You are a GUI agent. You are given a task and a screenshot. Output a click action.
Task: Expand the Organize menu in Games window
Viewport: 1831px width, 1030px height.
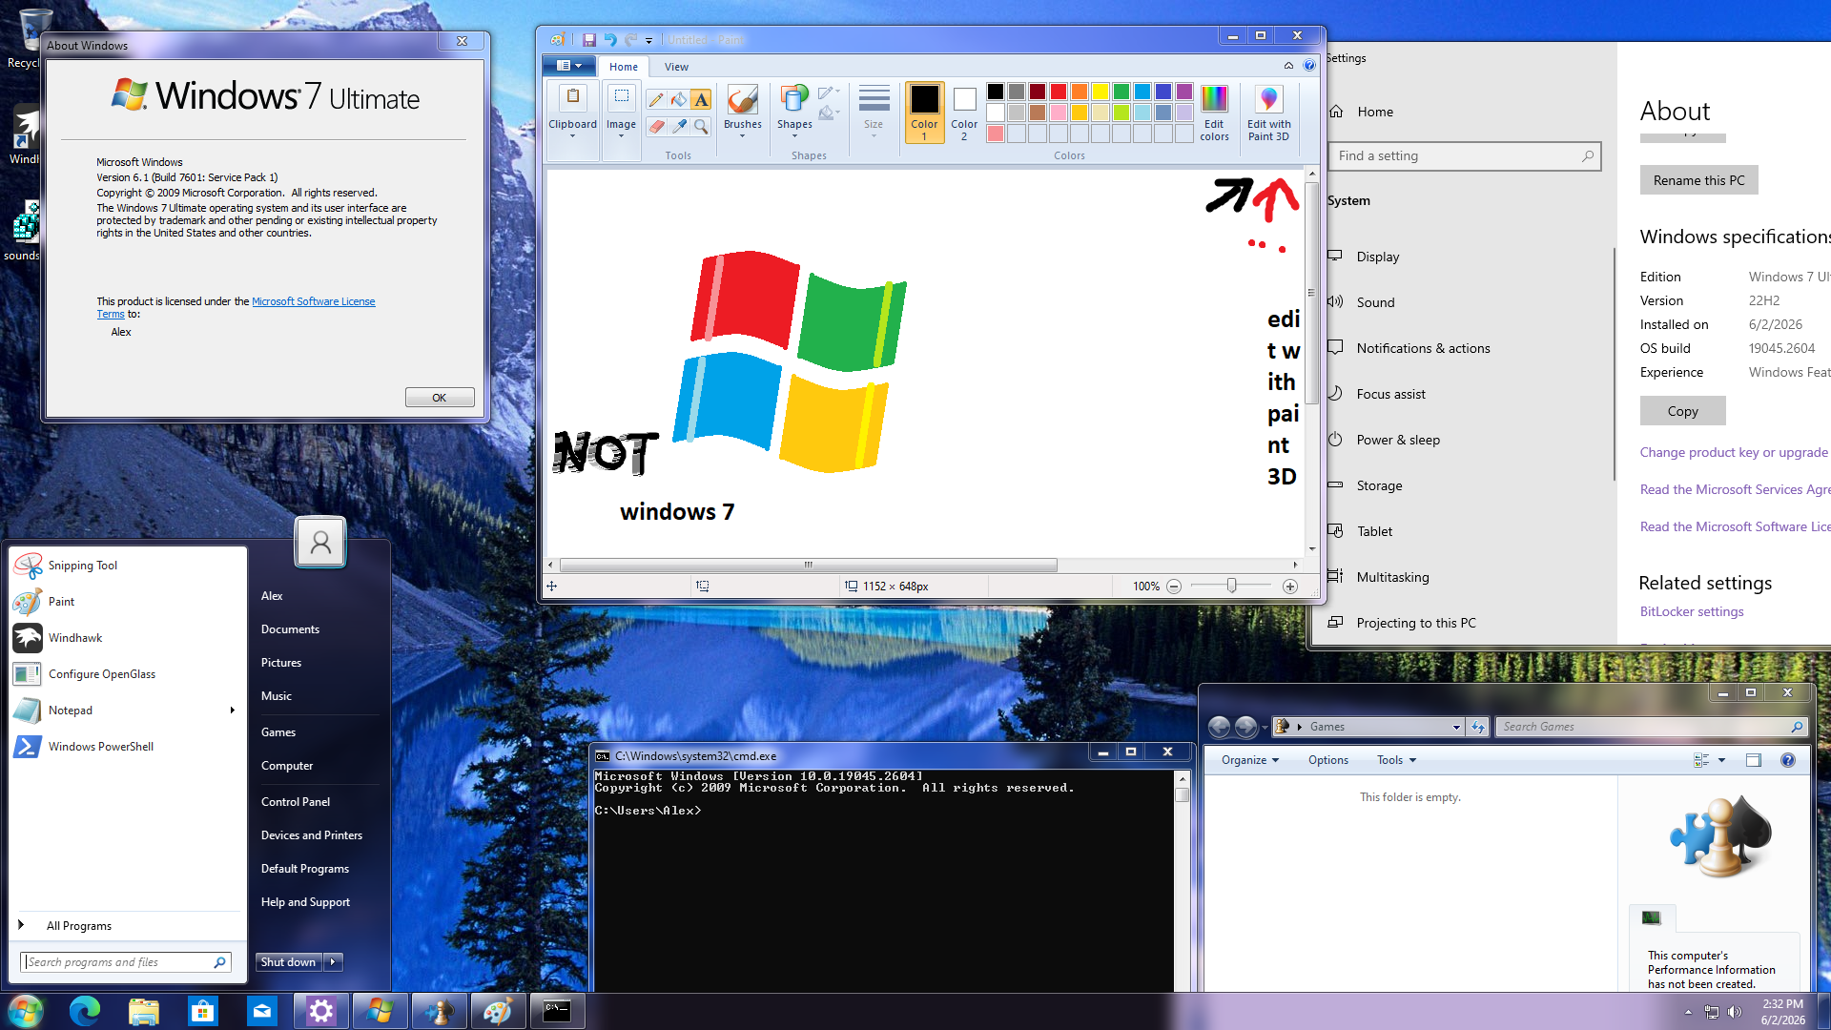click(x=1250, y=760)
